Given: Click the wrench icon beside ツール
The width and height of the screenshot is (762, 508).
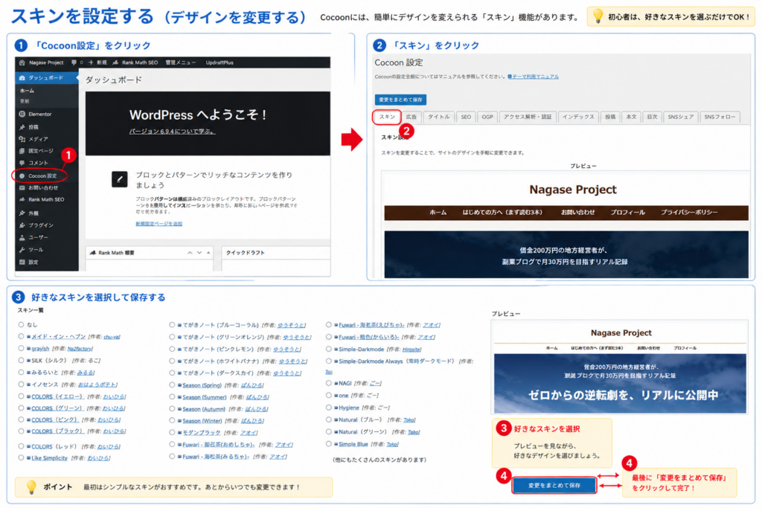Looking at the screenshot, I should point(22,250).
